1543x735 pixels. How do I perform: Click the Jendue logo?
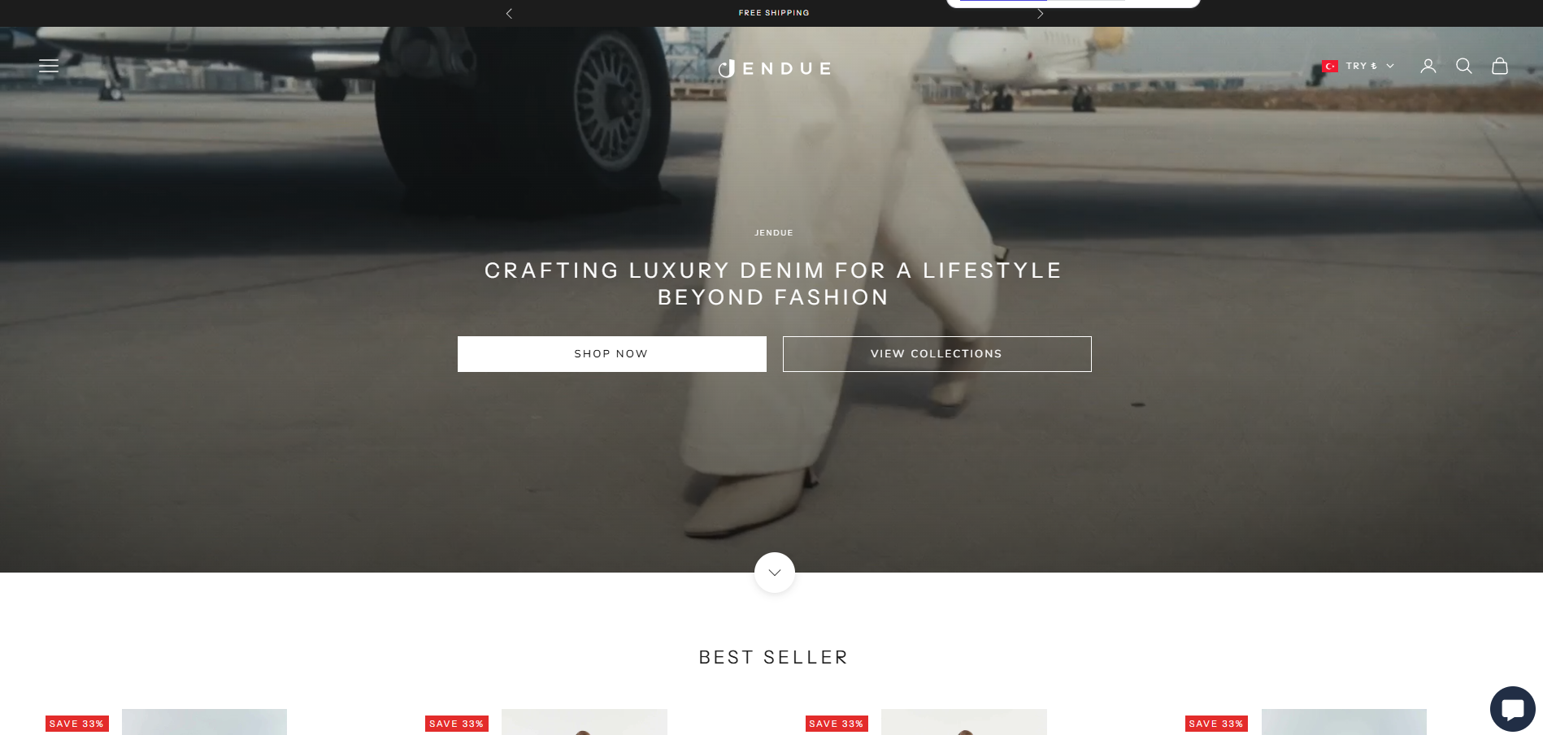tap(774, 68)
